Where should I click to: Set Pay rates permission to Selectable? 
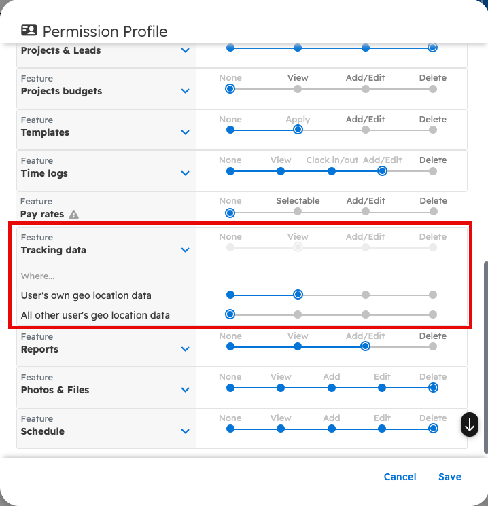298,212
